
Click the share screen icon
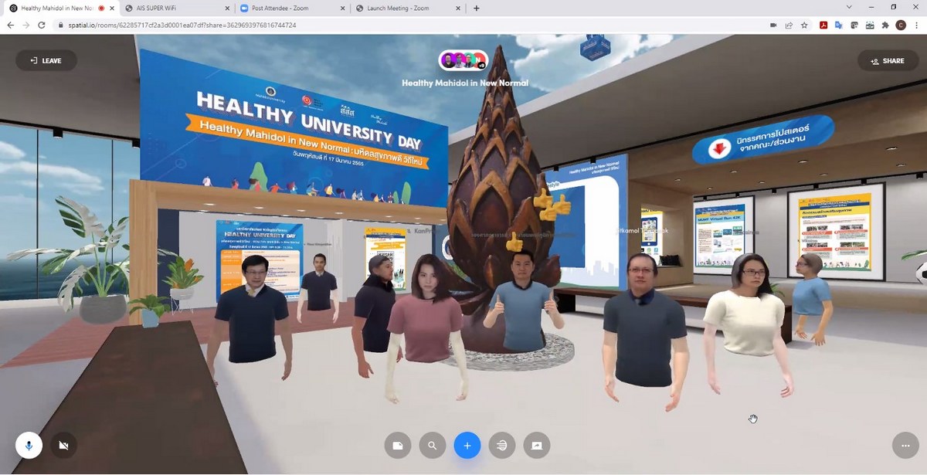click(537, 446)
